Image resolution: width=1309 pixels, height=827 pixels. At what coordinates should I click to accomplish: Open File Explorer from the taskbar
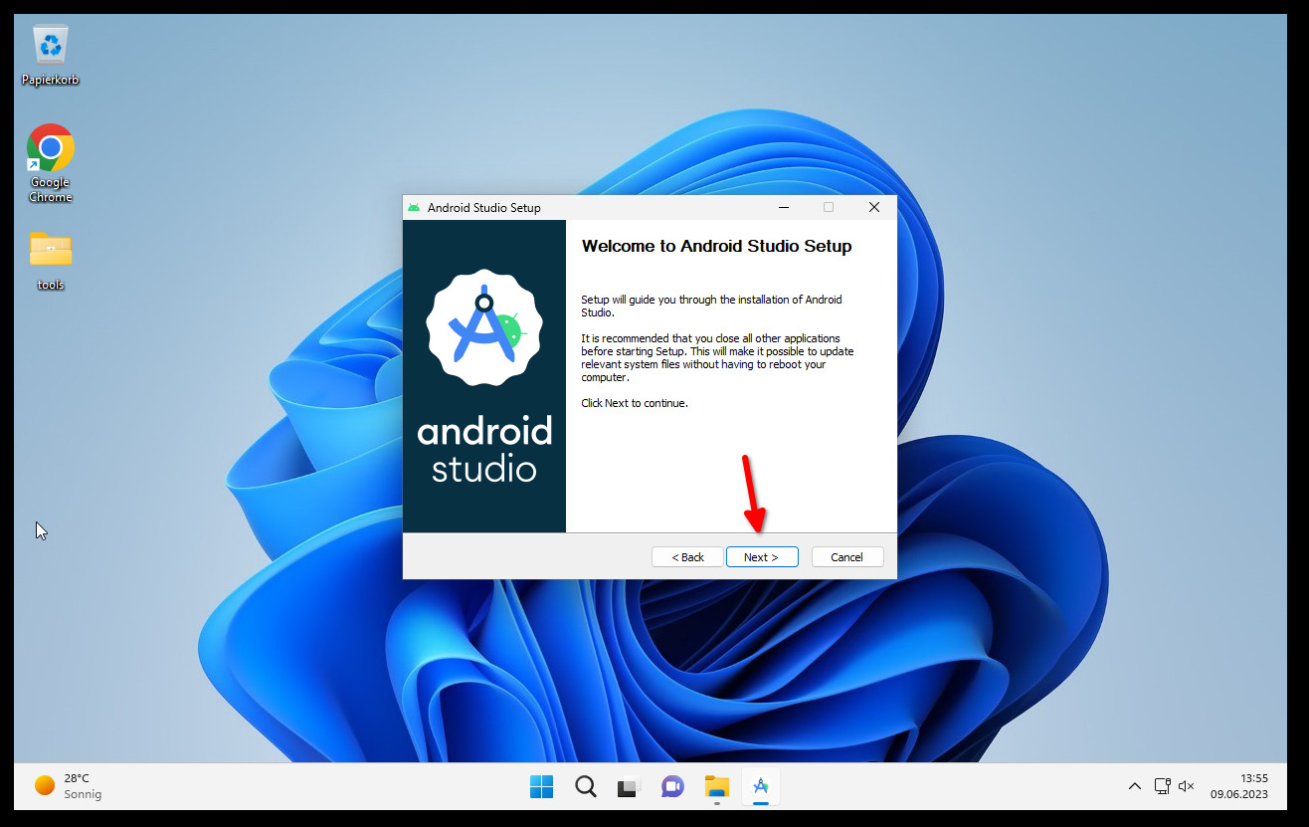[716, 786]
